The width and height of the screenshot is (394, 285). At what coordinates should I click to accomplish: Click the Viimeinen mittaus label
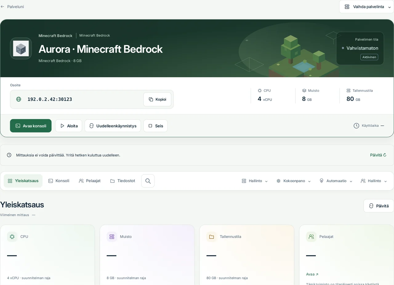14,215
